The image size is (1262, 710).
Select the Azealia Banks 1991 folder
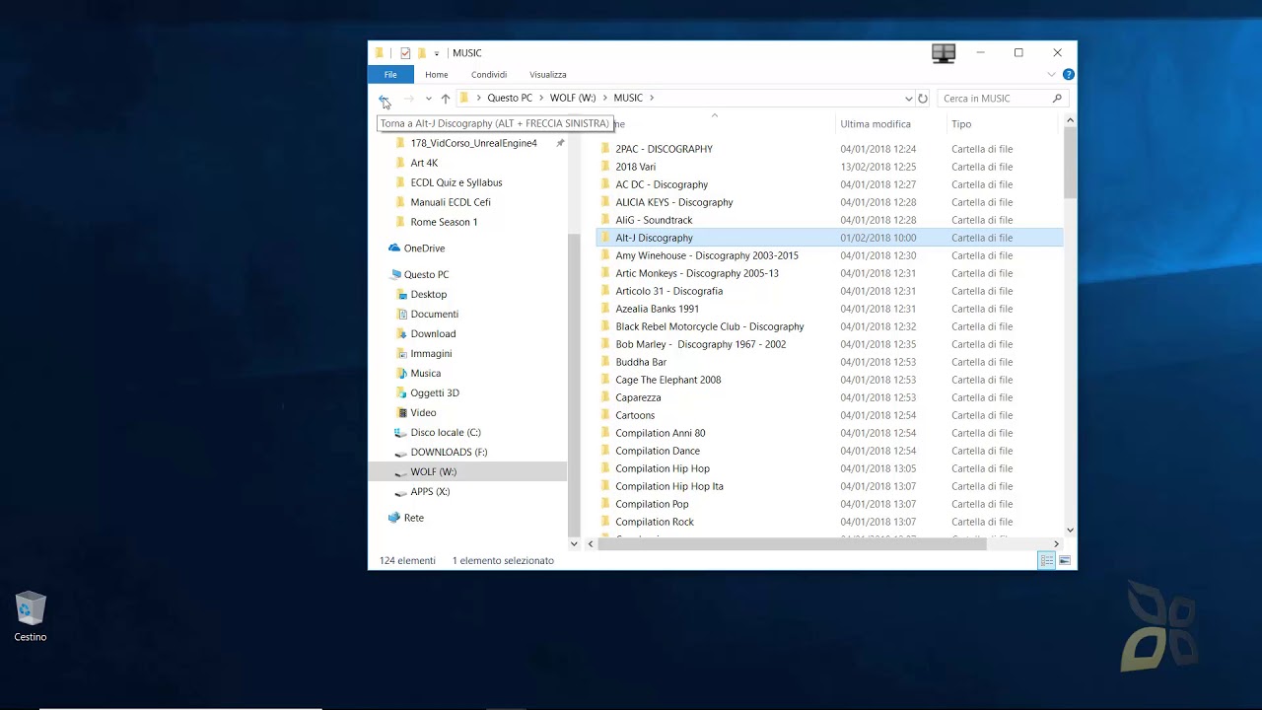pyautogui.click(x=658, y=309)
